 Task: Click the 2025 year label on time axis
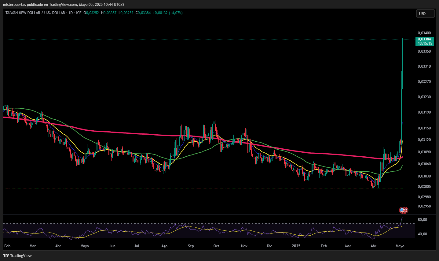pos(296,246)
